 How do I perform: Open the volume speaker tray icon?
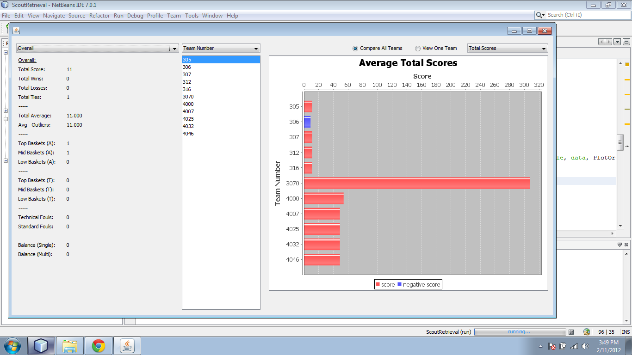coord(585,346)
